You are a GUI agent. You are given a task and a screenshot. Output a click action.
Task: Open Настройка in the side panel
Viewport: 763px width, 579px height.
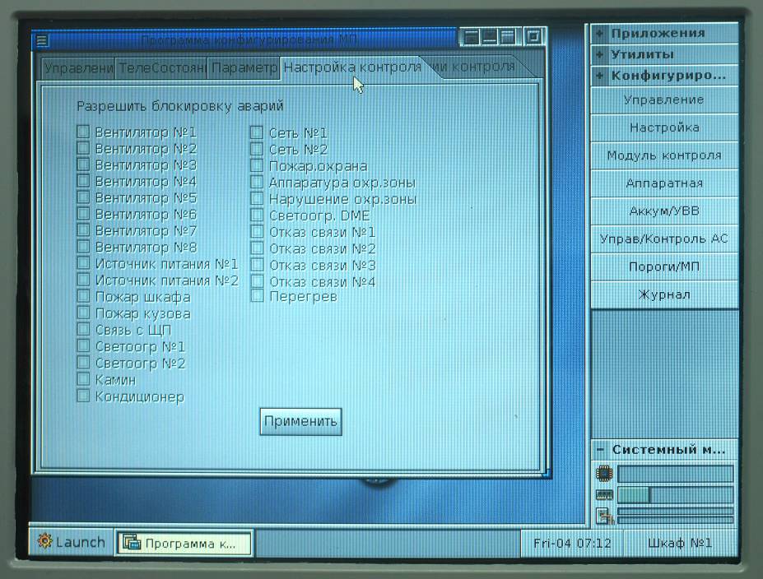point(664,127)
